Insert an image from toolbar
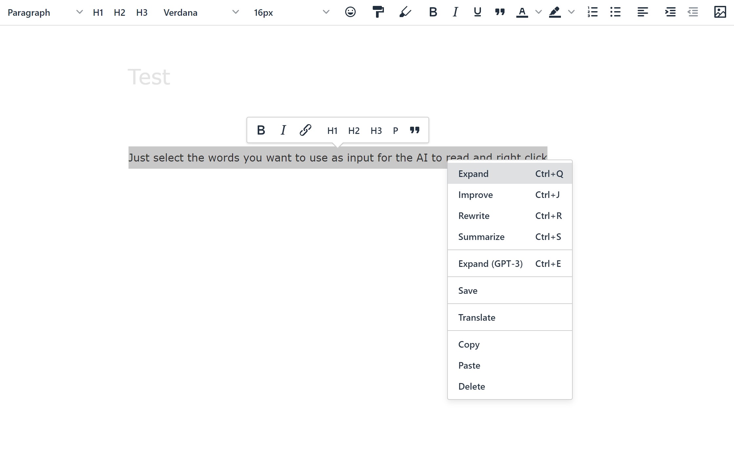The width and height of the screenshot is (734, 474). tap(720, 12)
